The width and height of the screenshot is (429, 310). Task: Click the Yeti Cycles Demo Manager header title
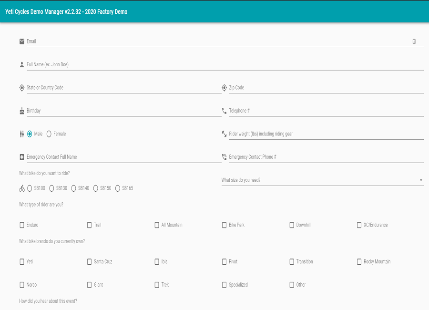[x=66, y=12]
